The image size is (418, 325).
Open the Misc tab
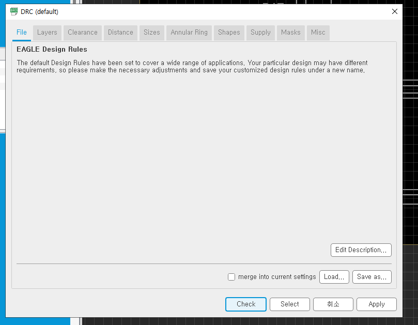(x=318, y=33)
